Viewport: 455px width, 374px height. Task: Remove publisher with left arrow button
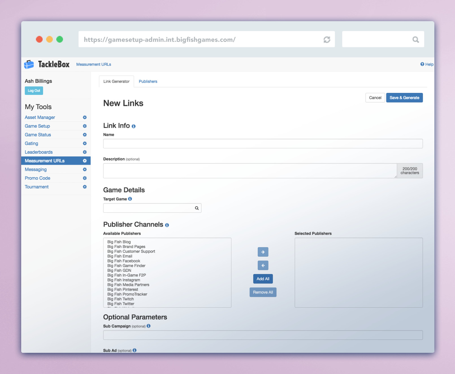pos(263,266)
